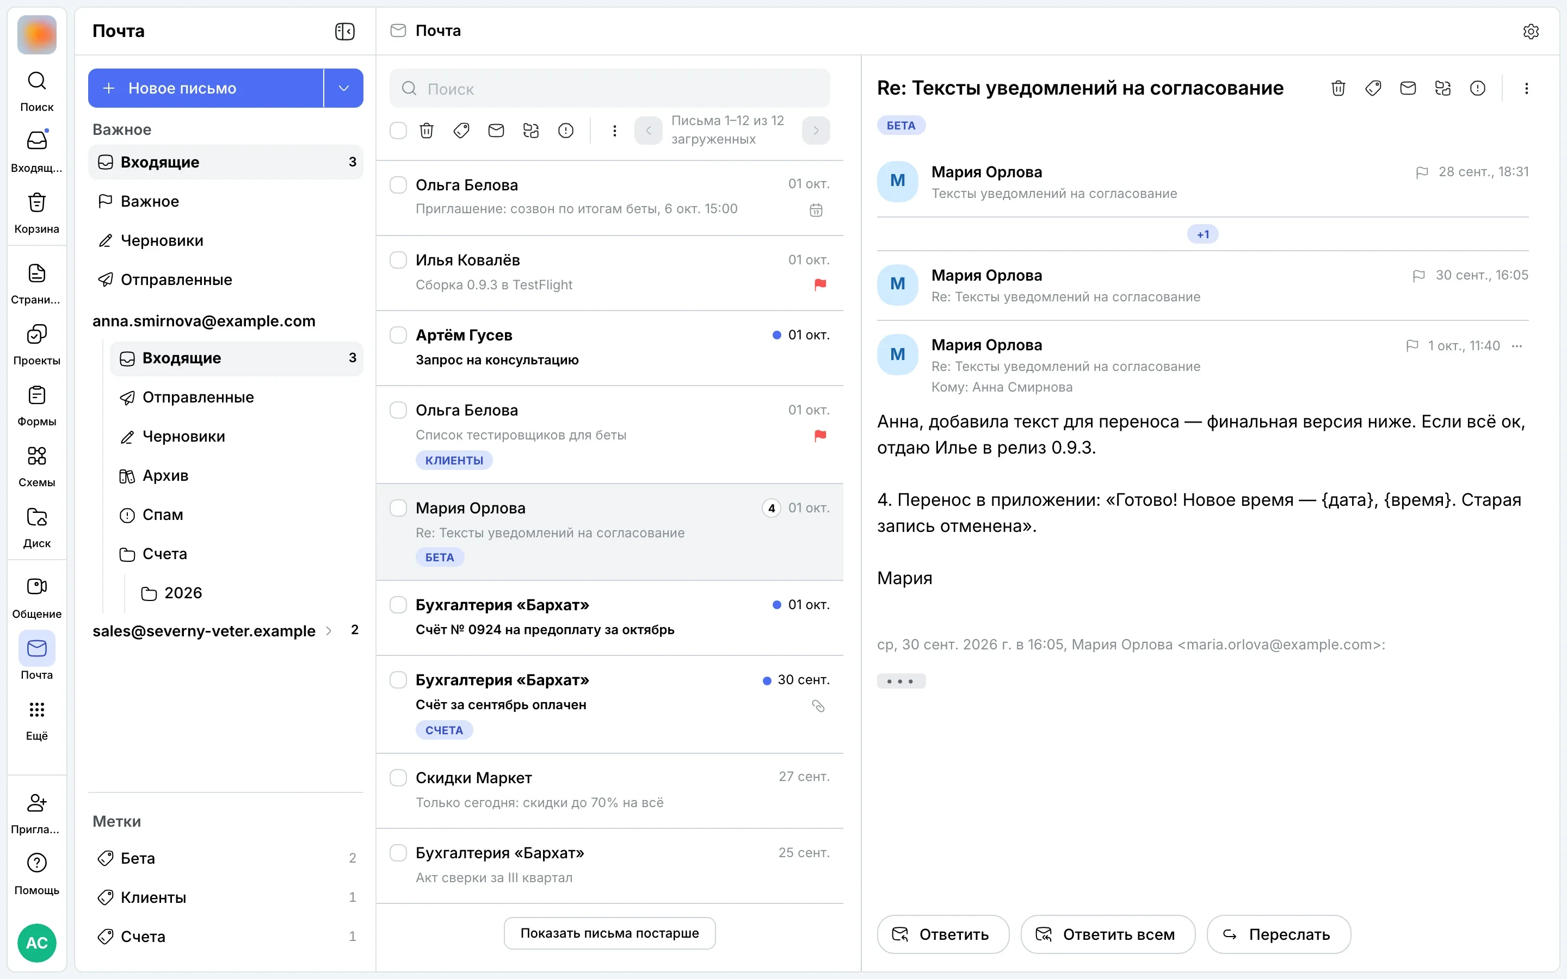Viewport: 1567px width, 979px height.
Task: Show quoted text via three-dot button
Action: 900,681
